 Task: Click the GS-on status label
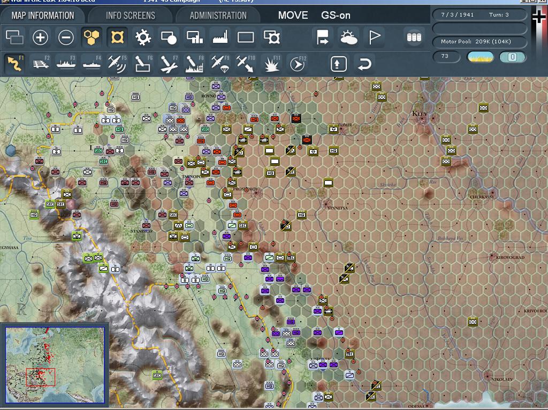[336, 16]
